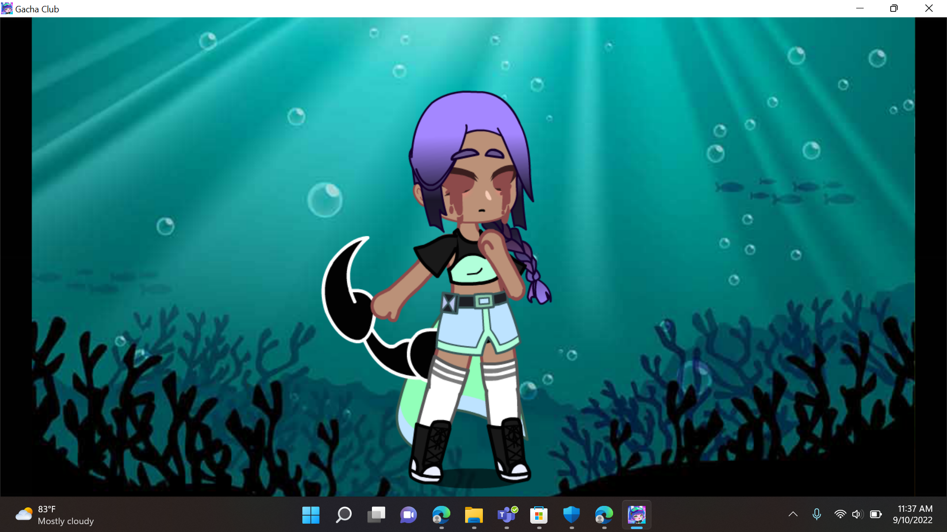Open the Windows Start menu
Screen dimensions: 947x532
311,515
